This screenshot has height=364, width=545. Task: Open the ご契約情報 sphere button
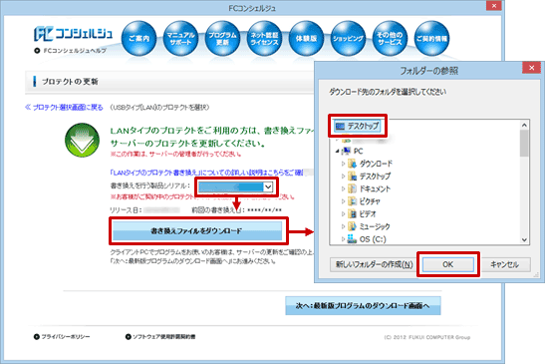click(x=431, y=38)
